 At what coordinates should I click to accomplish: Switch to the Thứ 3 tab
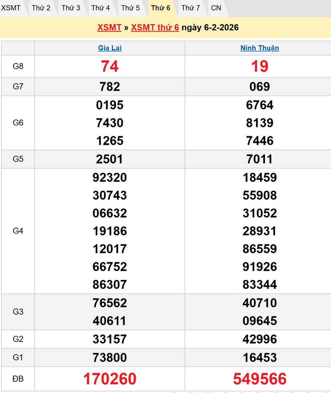point(71,8)
